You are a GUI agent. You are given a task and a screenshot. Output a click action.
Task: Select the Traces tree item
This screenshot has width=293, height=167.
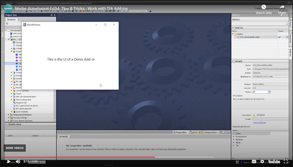coord(19,94)
